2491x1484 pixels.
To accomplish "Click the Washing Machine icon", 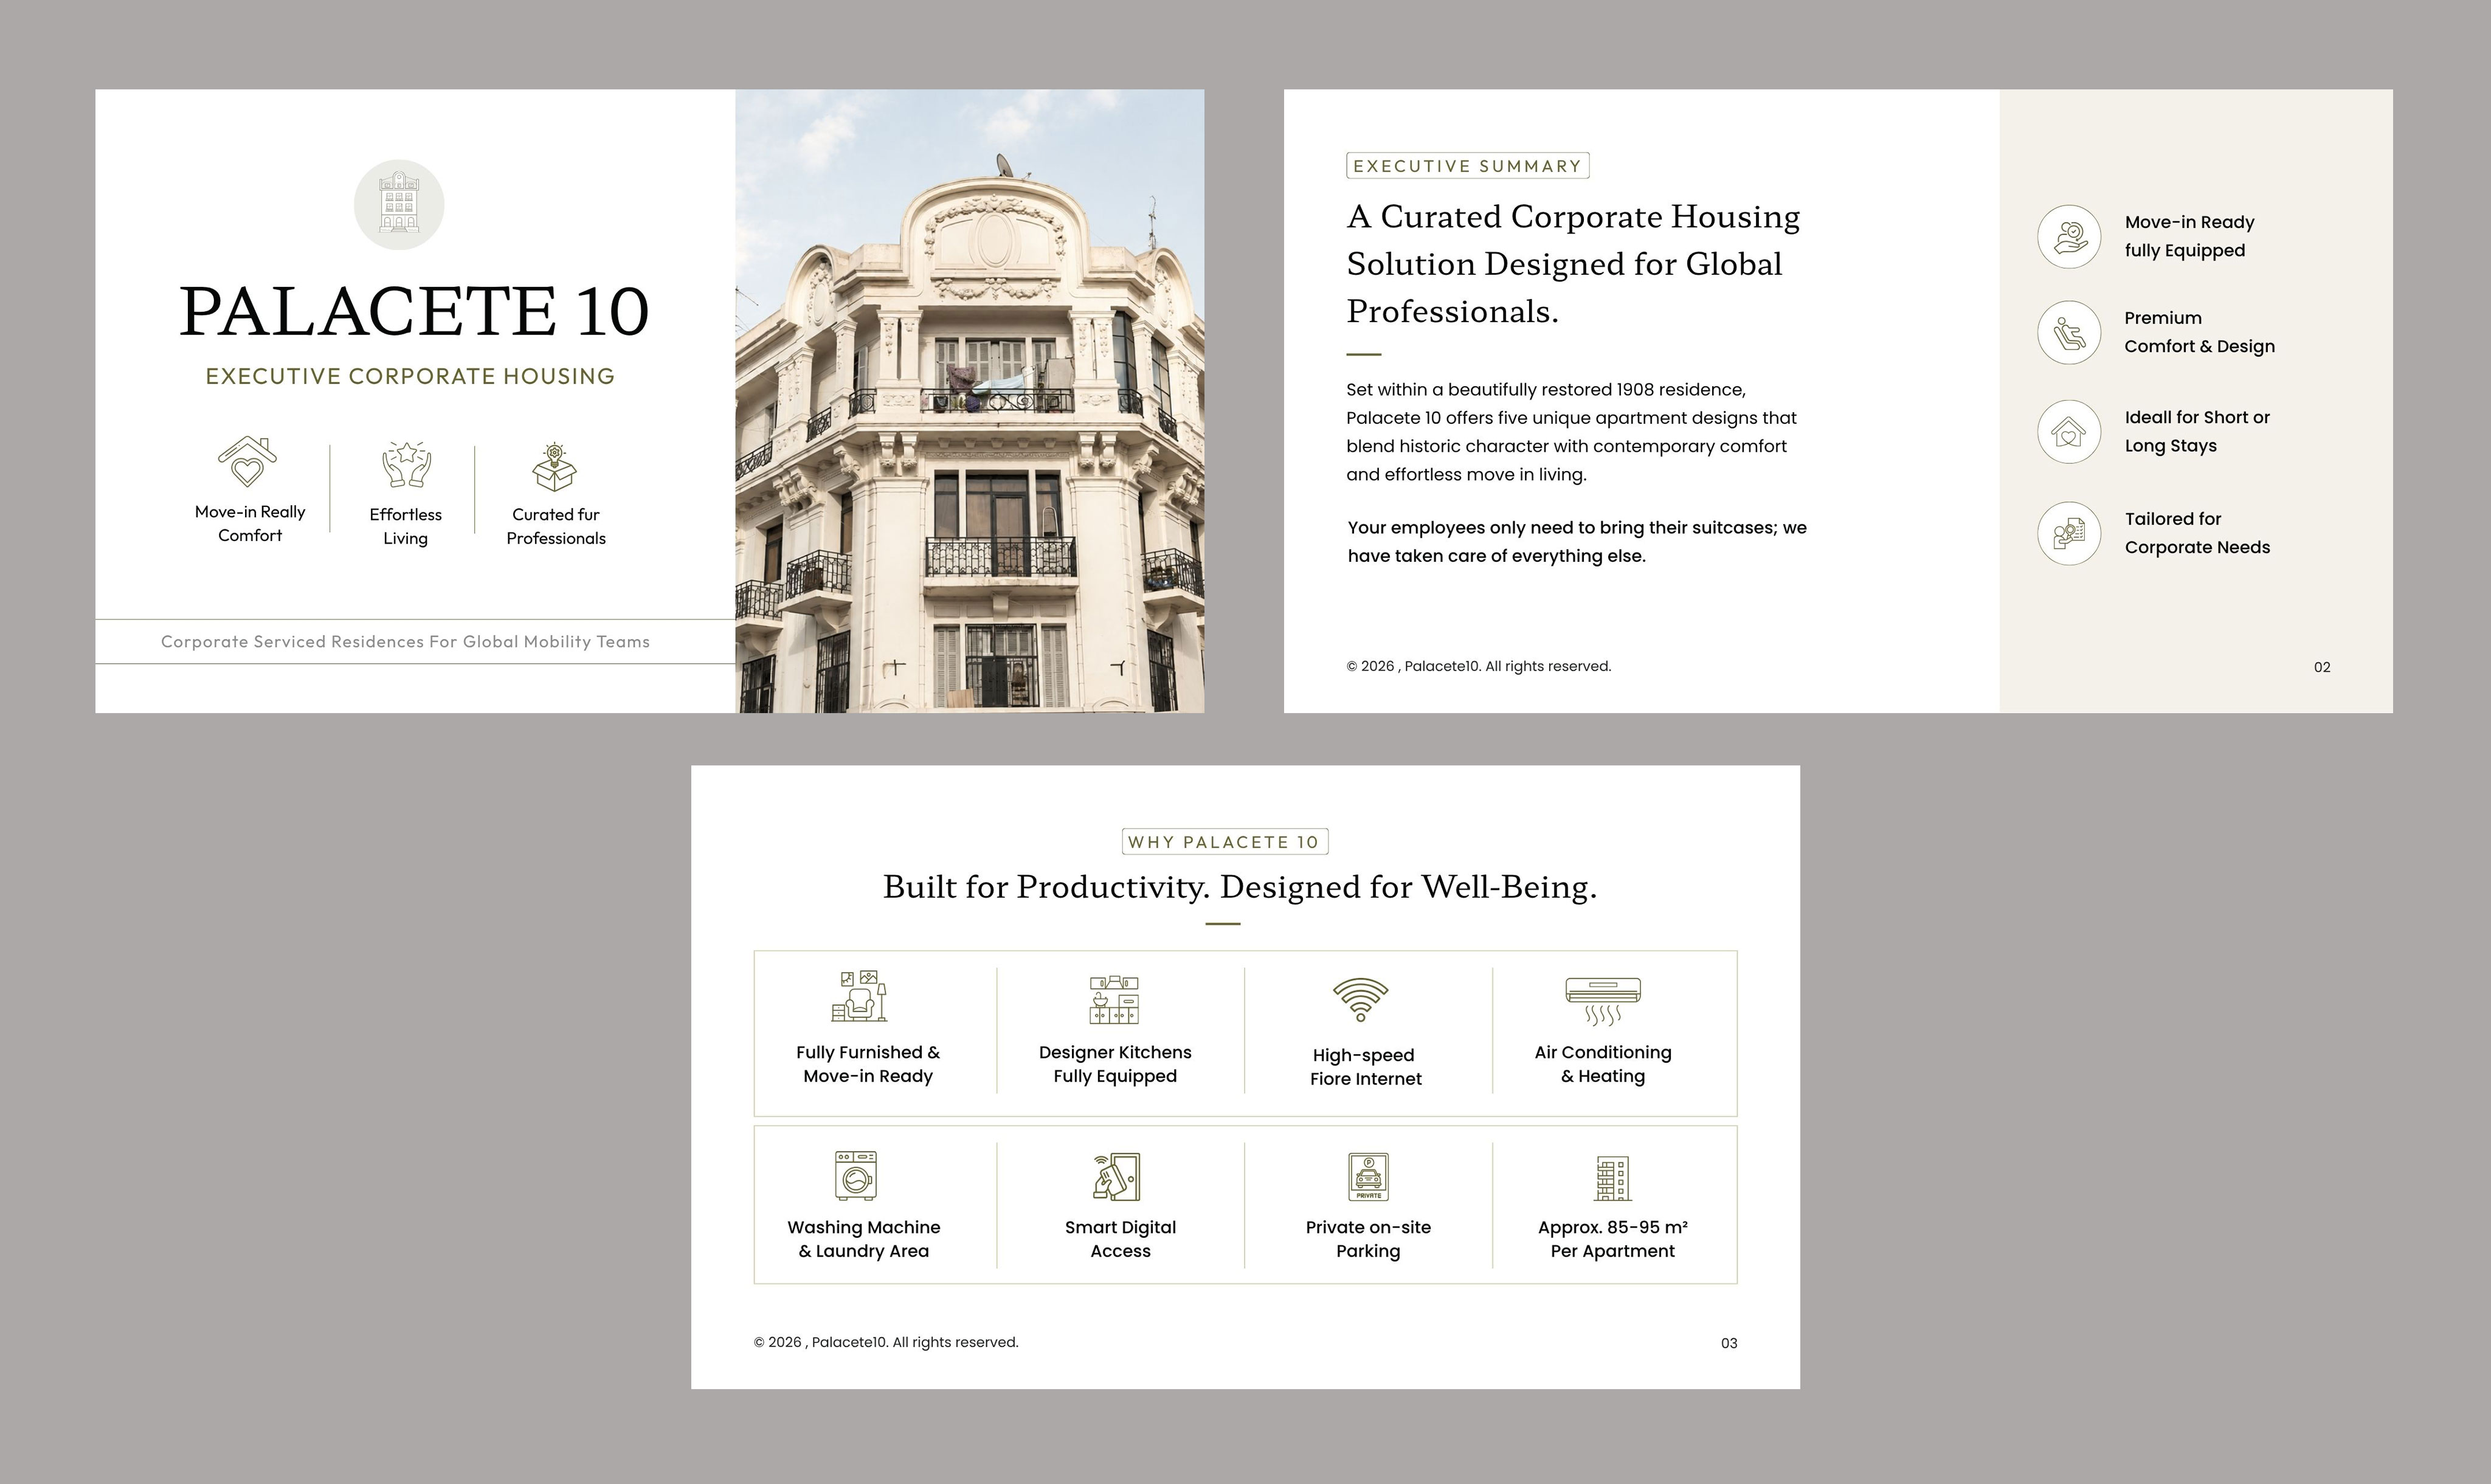I will tap(856, 1175).
